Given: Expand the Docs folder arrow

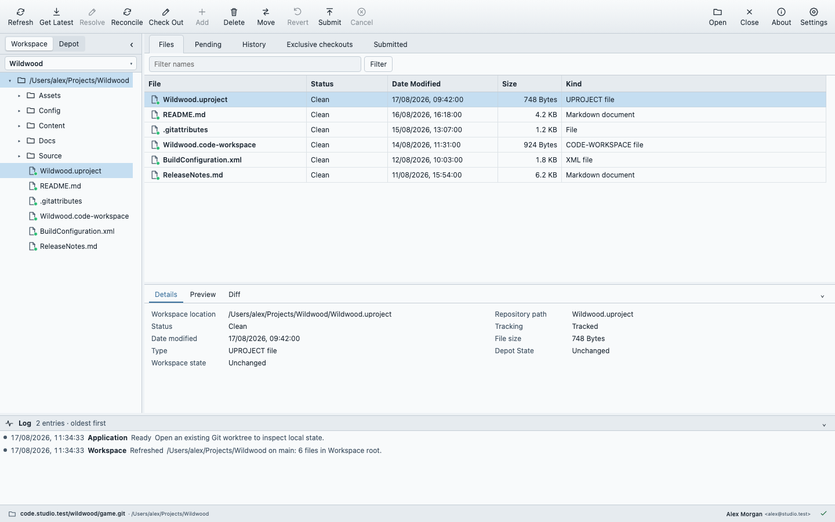Looking at the screenshot, I should click(19, 141).
